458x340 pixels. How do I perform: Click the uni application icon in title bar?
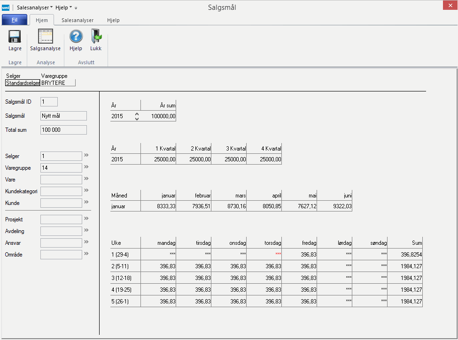[x=6, y=8]
